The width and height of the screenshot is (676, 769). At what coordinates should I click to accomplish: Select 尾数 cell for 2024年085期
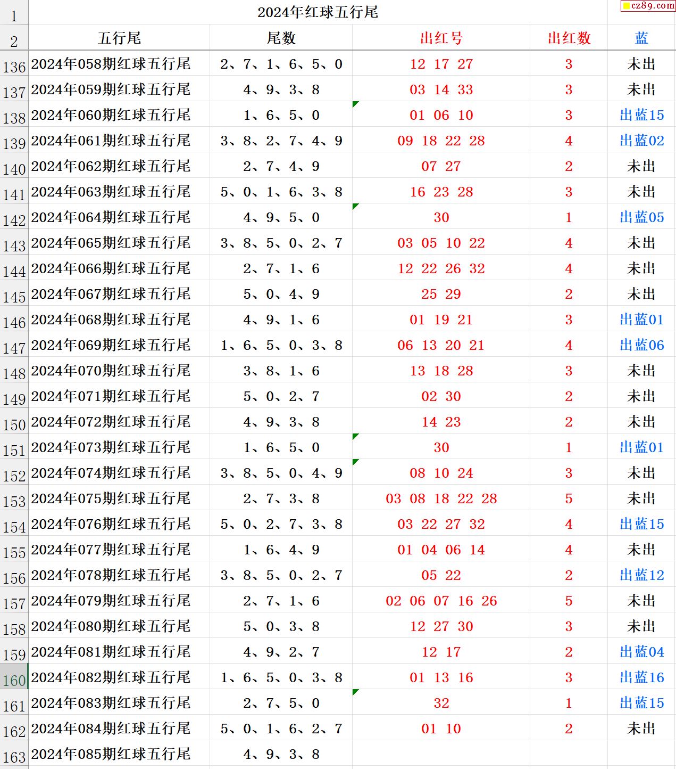[281, 754]
